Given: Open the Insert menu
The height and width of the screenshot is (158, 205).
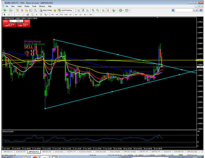Looking at the screenshot, I should coord(19,6).
